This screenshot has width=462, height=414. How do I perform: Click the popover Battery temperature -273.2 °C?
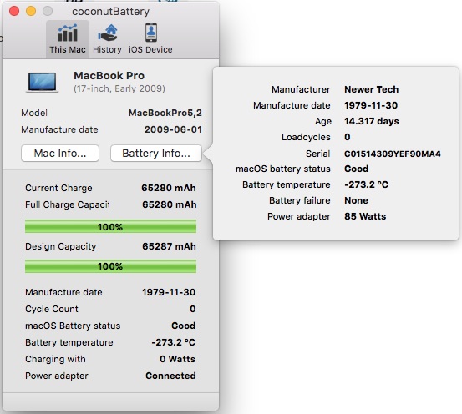tap(366, 184)
